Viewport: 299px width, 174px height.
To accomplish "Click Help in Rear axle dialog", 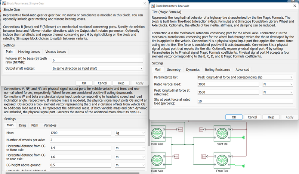I will click(x=271, y=117).
